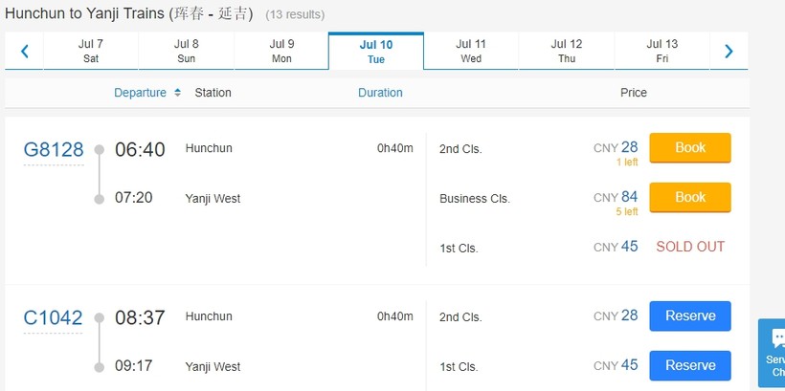Screen dimensions: 785x391
Task: Sort trains by Departure time
Action: (146, 93)
